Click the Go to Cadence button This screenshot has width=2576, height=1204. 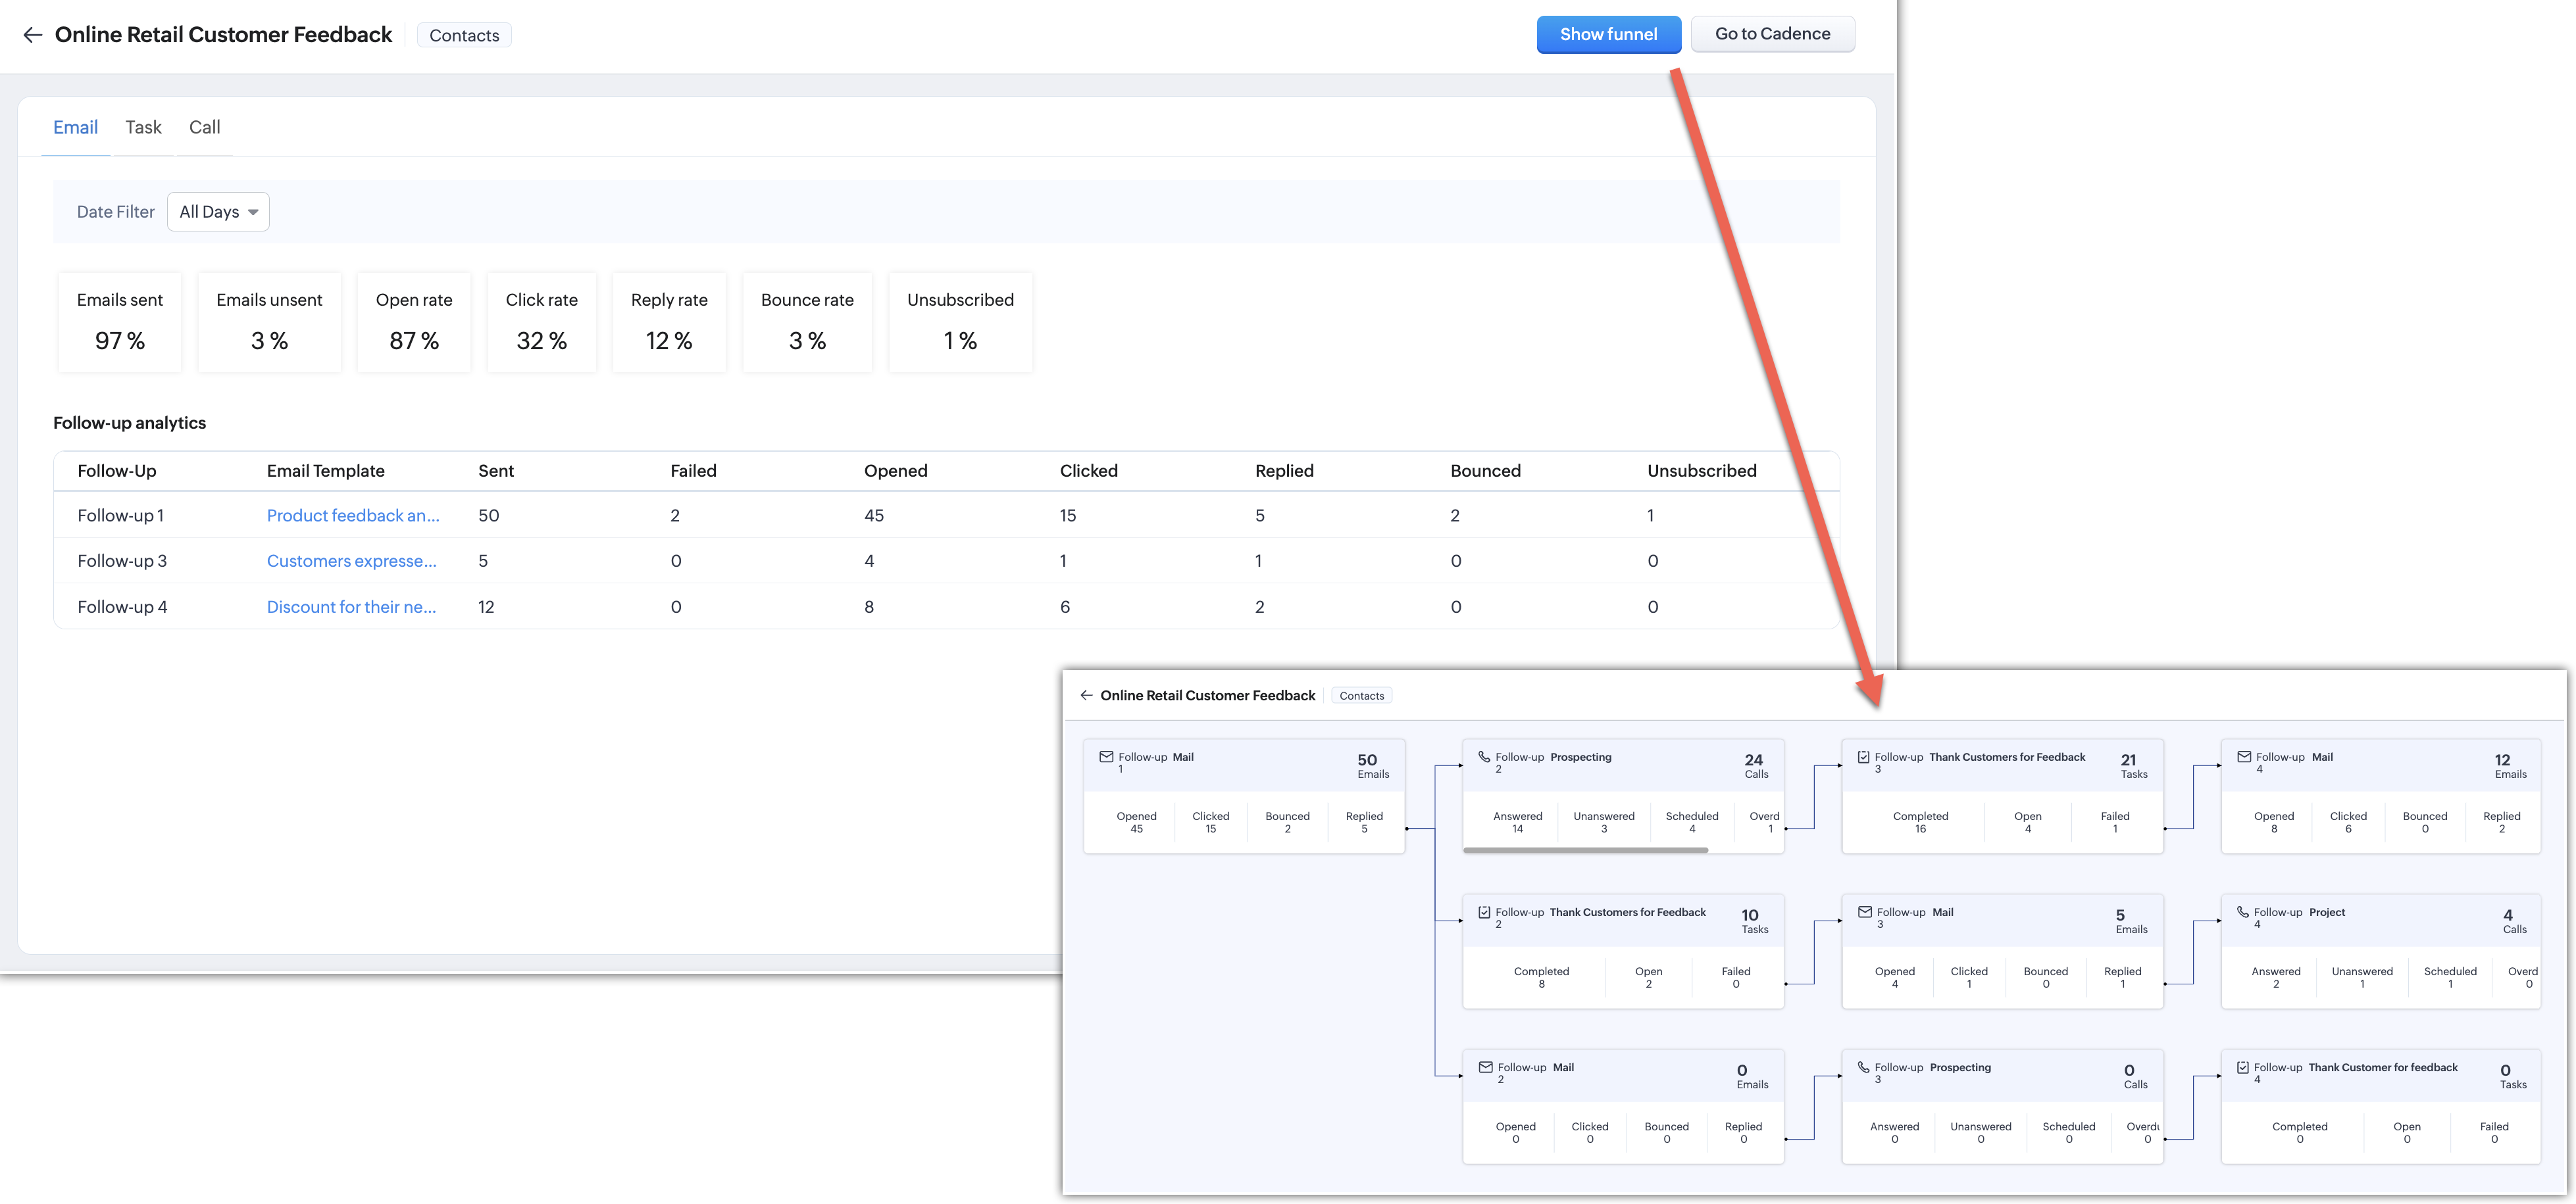point(1772,34)
